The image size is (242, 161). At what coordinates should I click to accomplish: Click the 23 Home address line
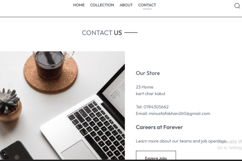tap(144, 87)
